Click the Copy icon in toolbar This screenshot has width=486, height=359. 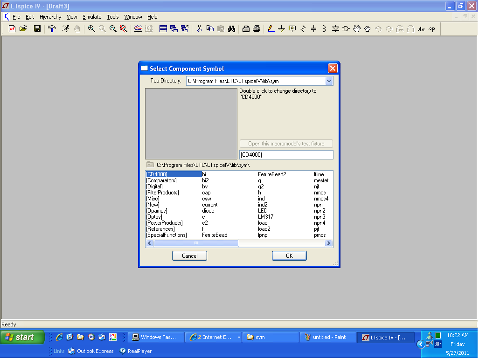[210, 29]
